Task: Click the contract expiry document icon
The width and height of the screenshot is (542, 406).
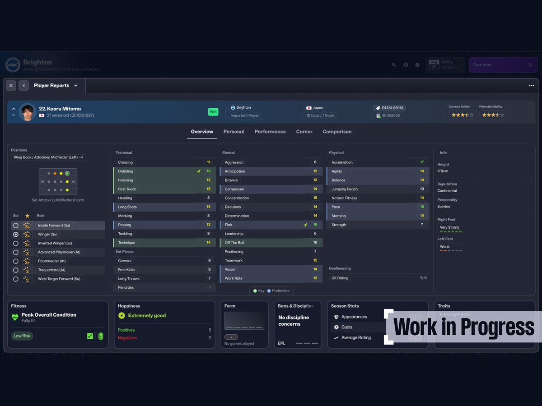Action: 378,115
